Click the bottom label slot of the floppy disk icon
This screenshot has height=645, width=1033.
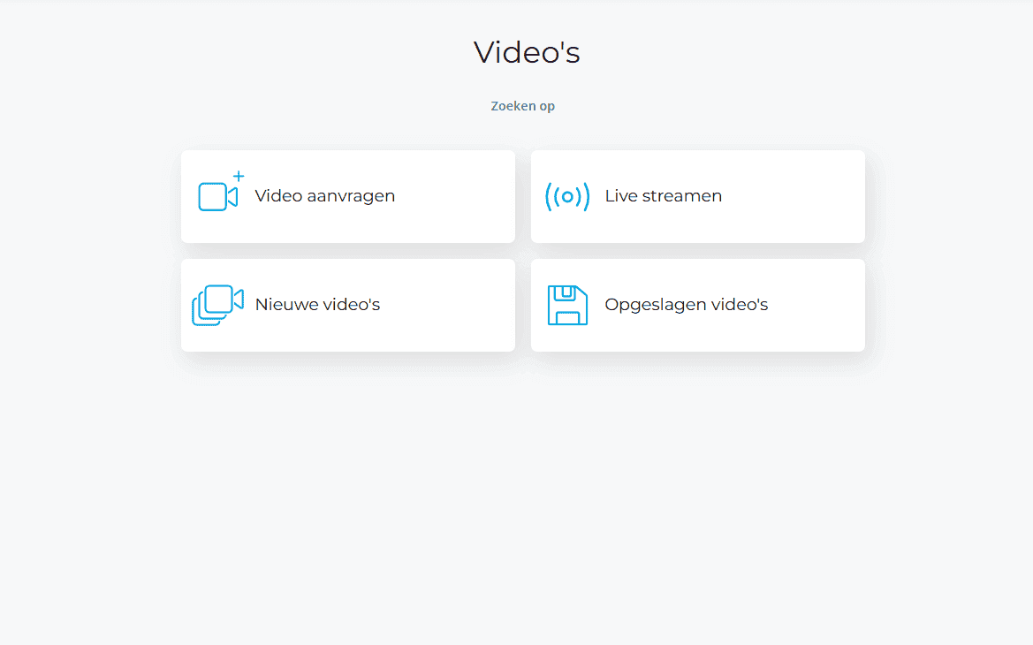coord(567,317)
